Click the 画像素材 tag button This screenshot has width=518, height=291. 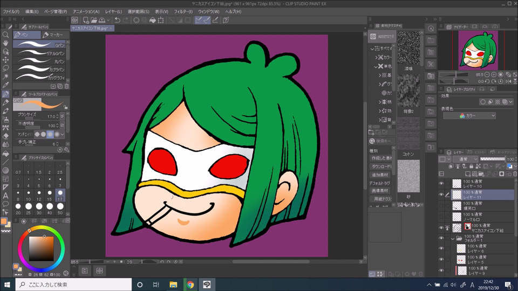coord(380,191)
